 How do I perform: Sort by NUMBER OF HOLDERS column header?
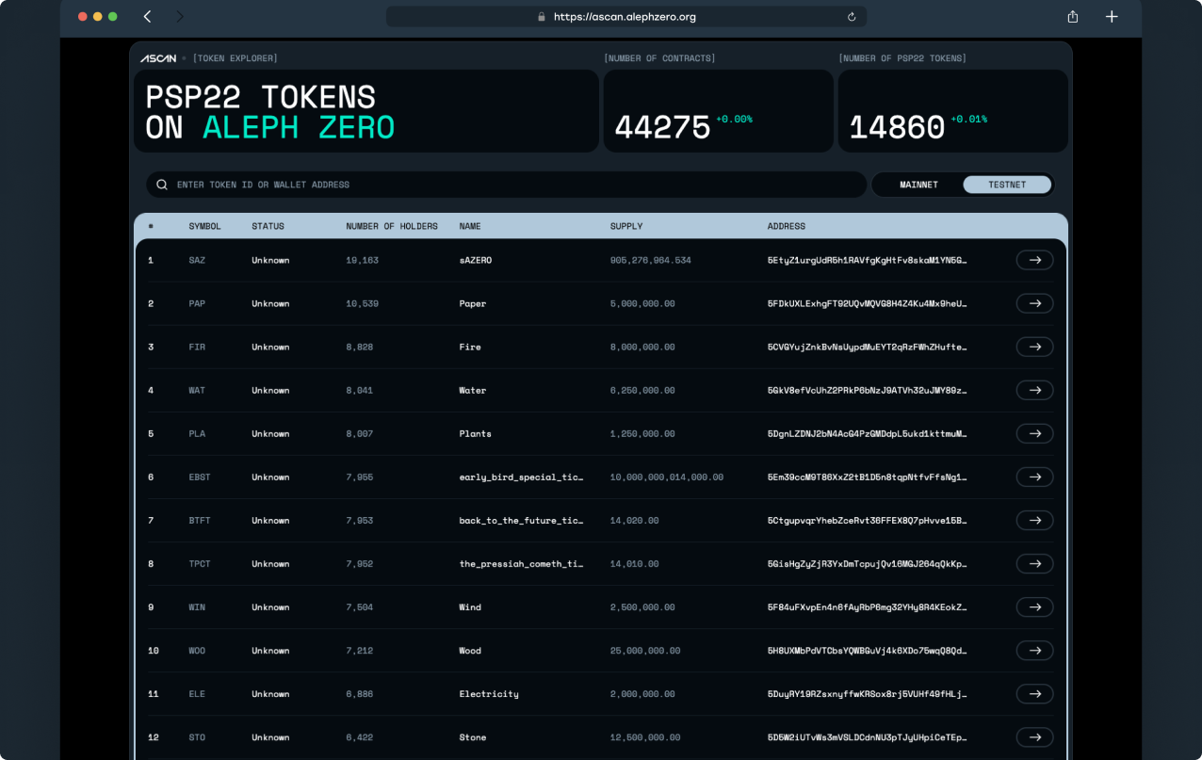[x=392, y=226]
